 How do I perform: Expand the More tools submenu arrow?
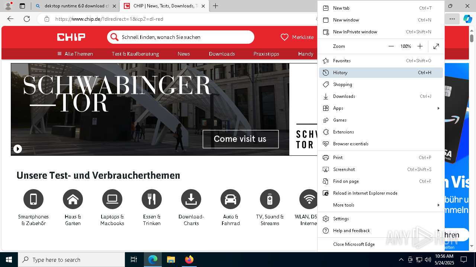438,205
